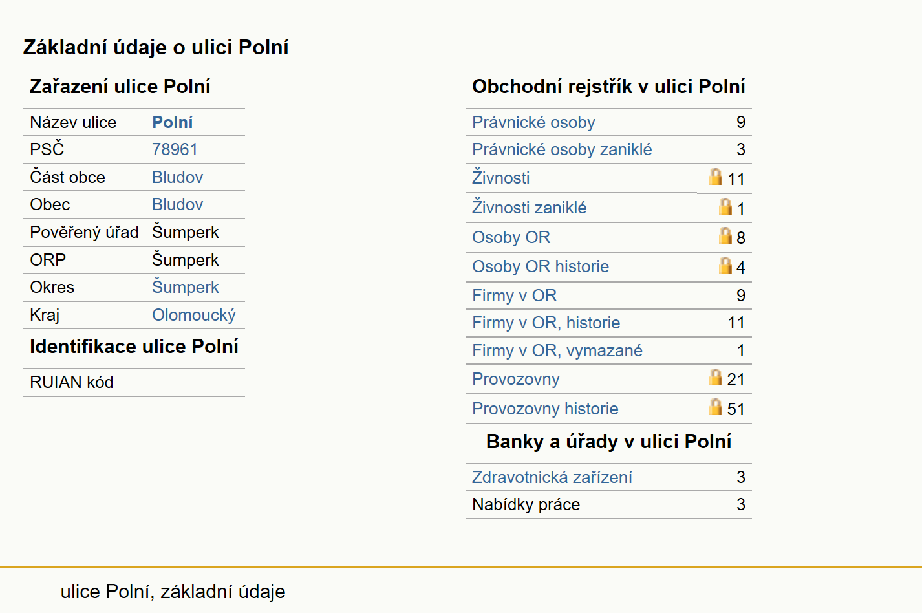Viewport: 922px width, 613px height.
Task: Open Firmy v OR, historie
Action: [x=546, y=323]
